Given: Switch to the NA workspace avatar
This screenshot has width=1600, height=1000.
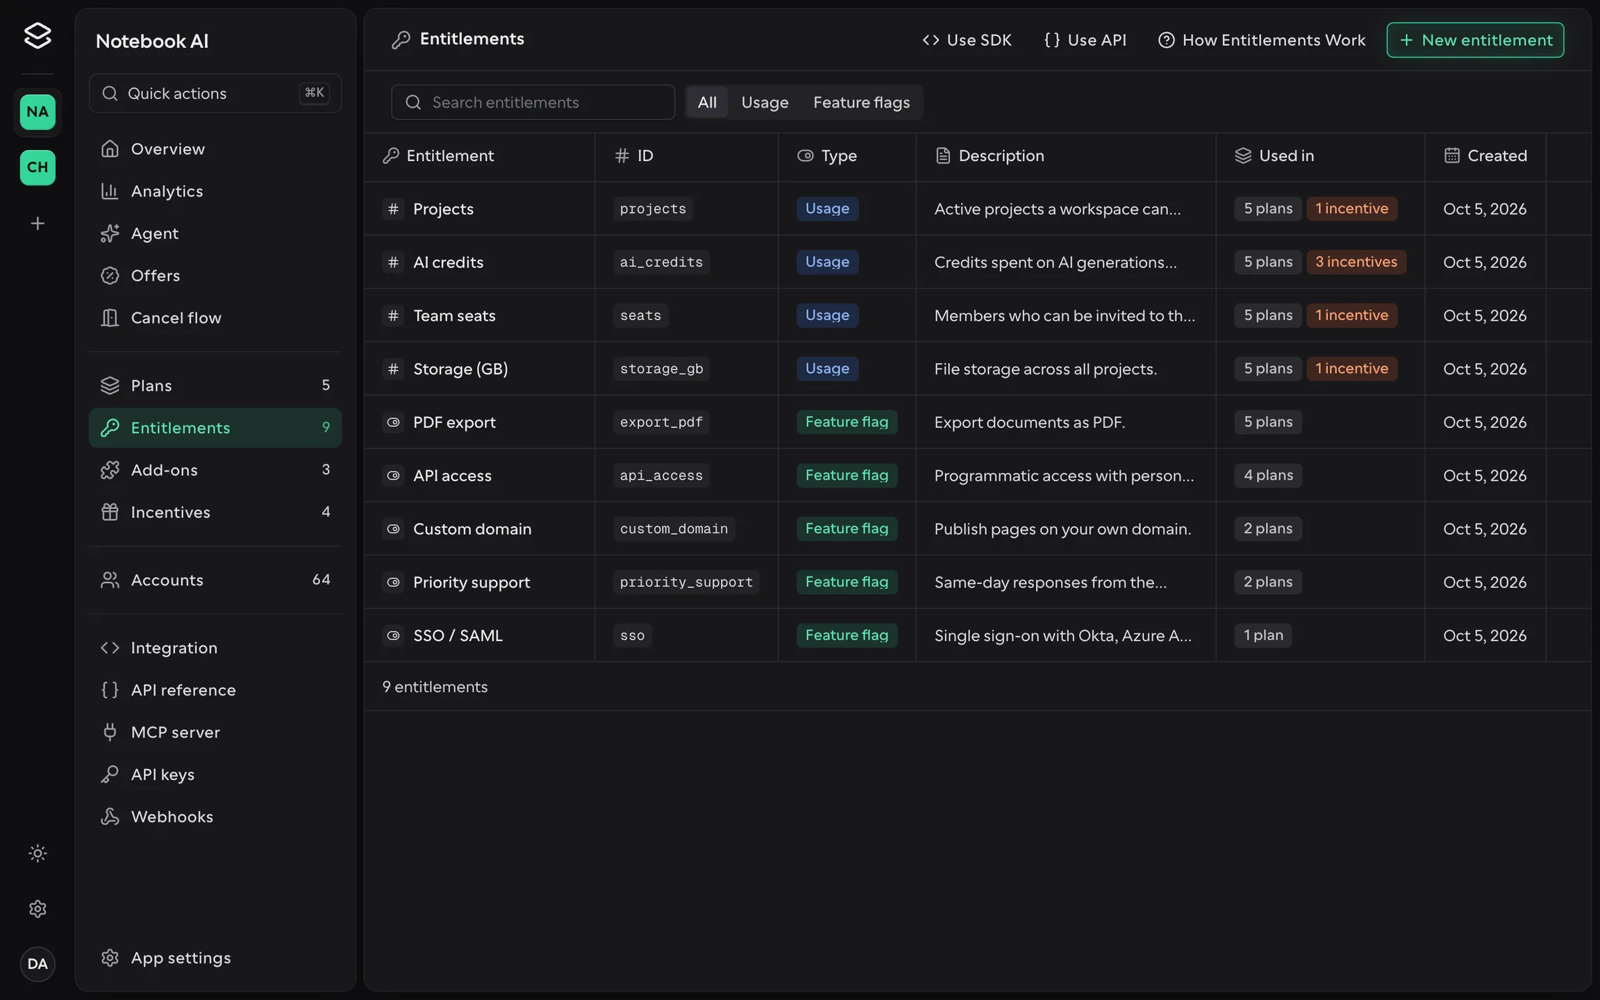Looking at the screenshot, I should 37,112.
